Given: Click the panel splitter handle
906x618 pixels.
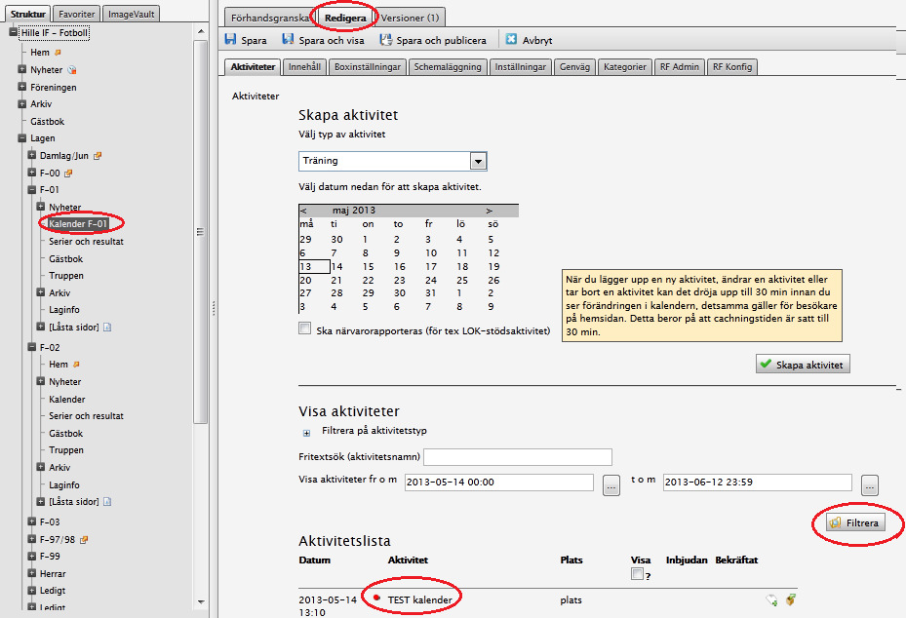Looking at the screenshot, I should 214,308.
